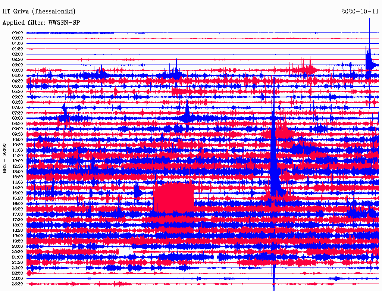Select the 12:30 time label
The image size is (382, 291).
(18, 166)
